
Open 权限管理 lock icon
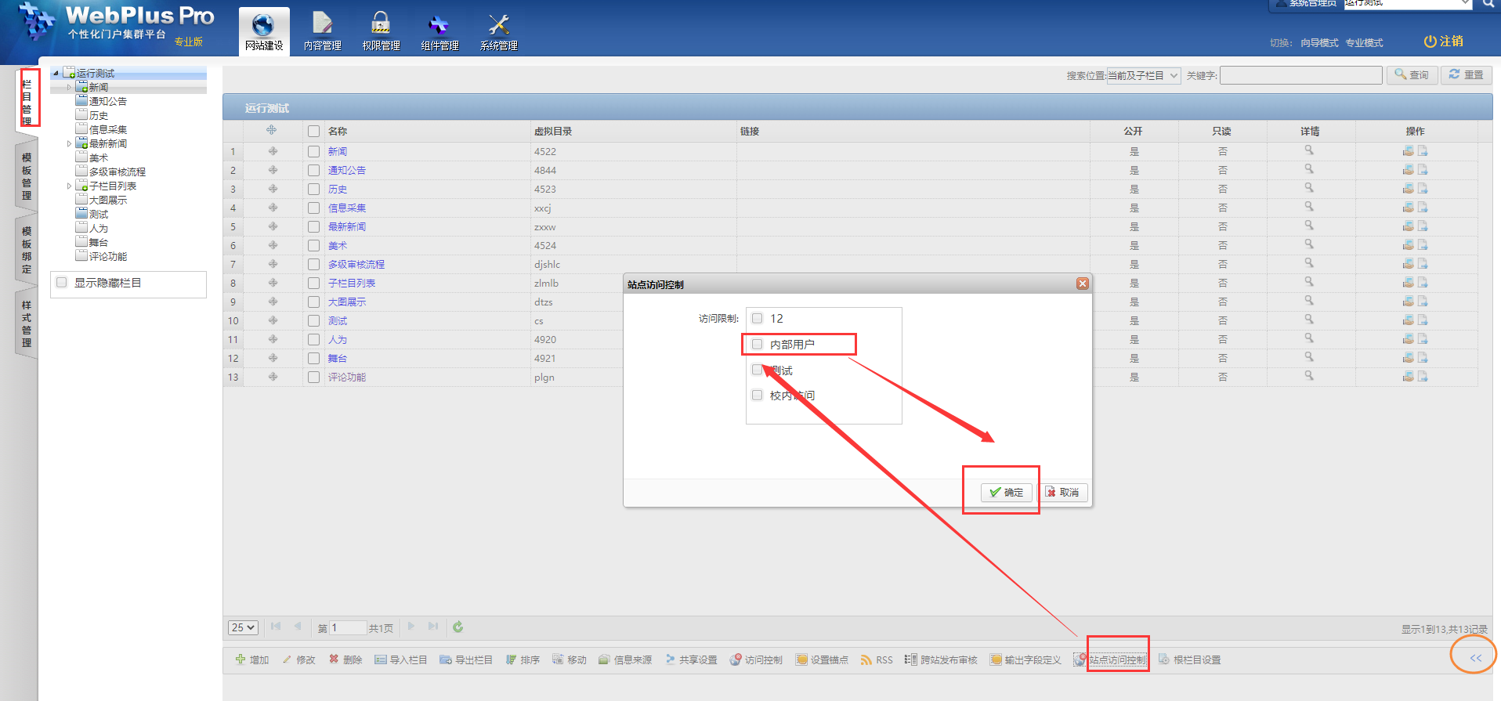pyautogui.click(x=381, y=31)
